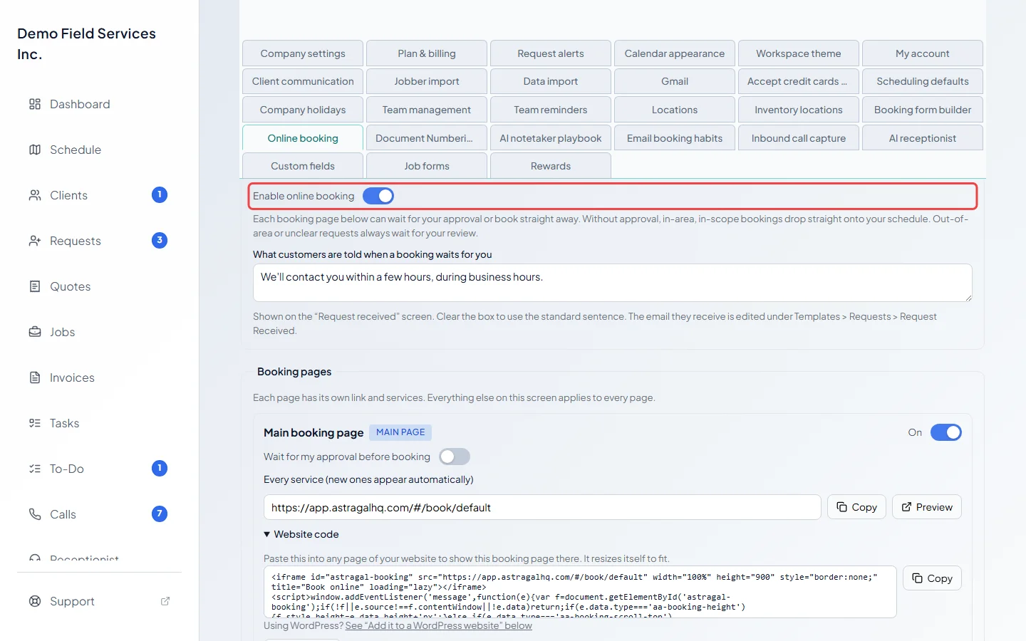Select the Online booking tab

tap(303, 138)
